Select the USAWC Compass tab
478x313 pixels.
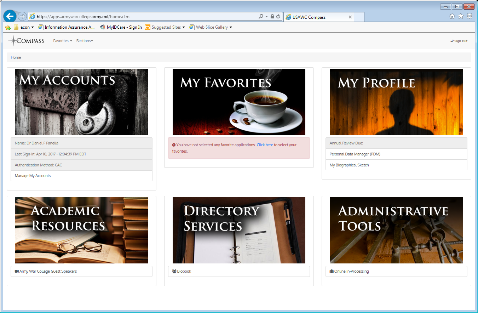[x=318, y=17]
